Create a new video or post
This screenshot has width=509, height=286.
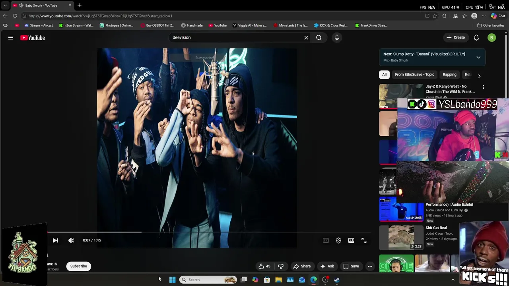(456, 38)
